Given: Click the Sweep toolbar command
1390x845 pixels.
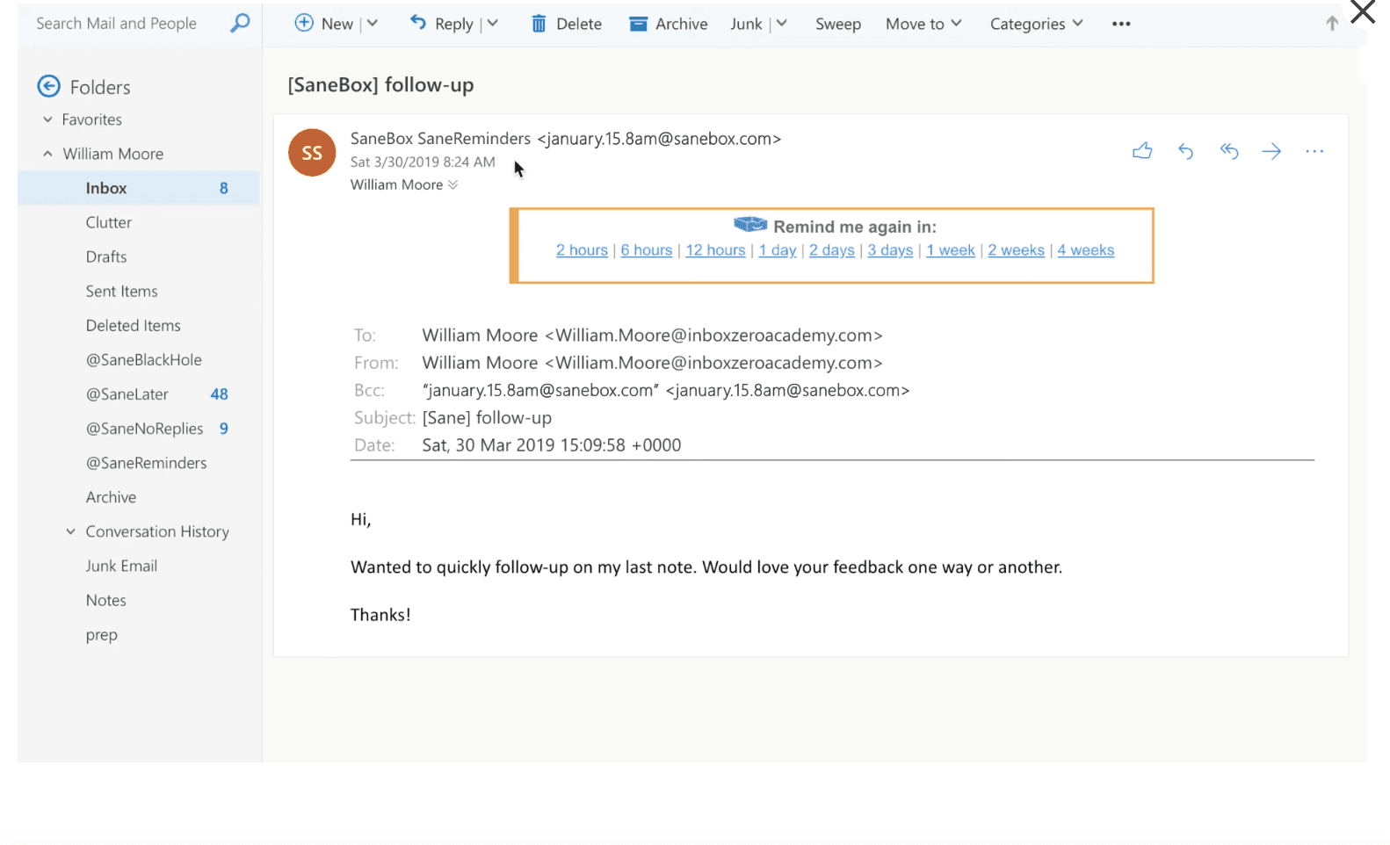Looking at the screenshot, I should [838, 24].
